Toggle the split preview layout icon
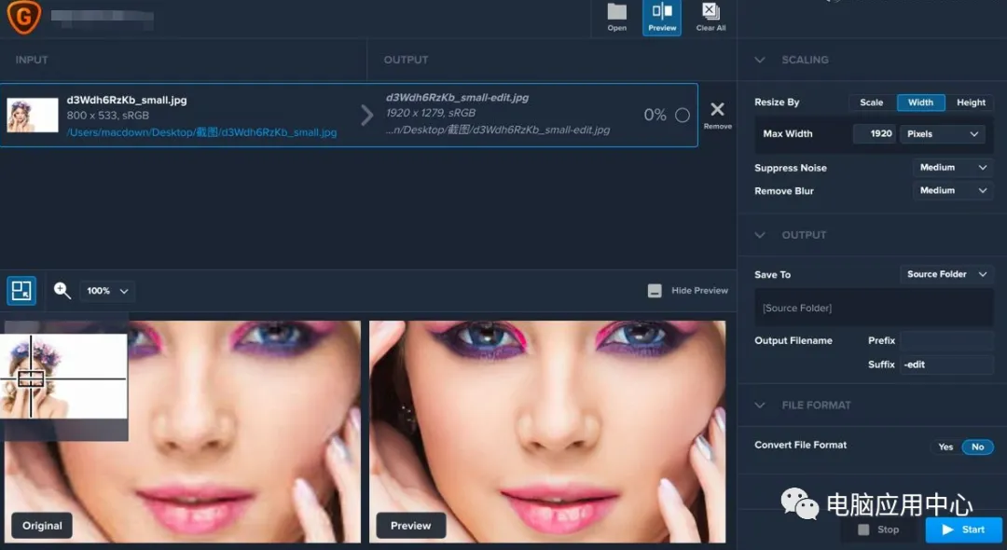Viewport: 1007px width, 550px height. [x=21, y=291]
